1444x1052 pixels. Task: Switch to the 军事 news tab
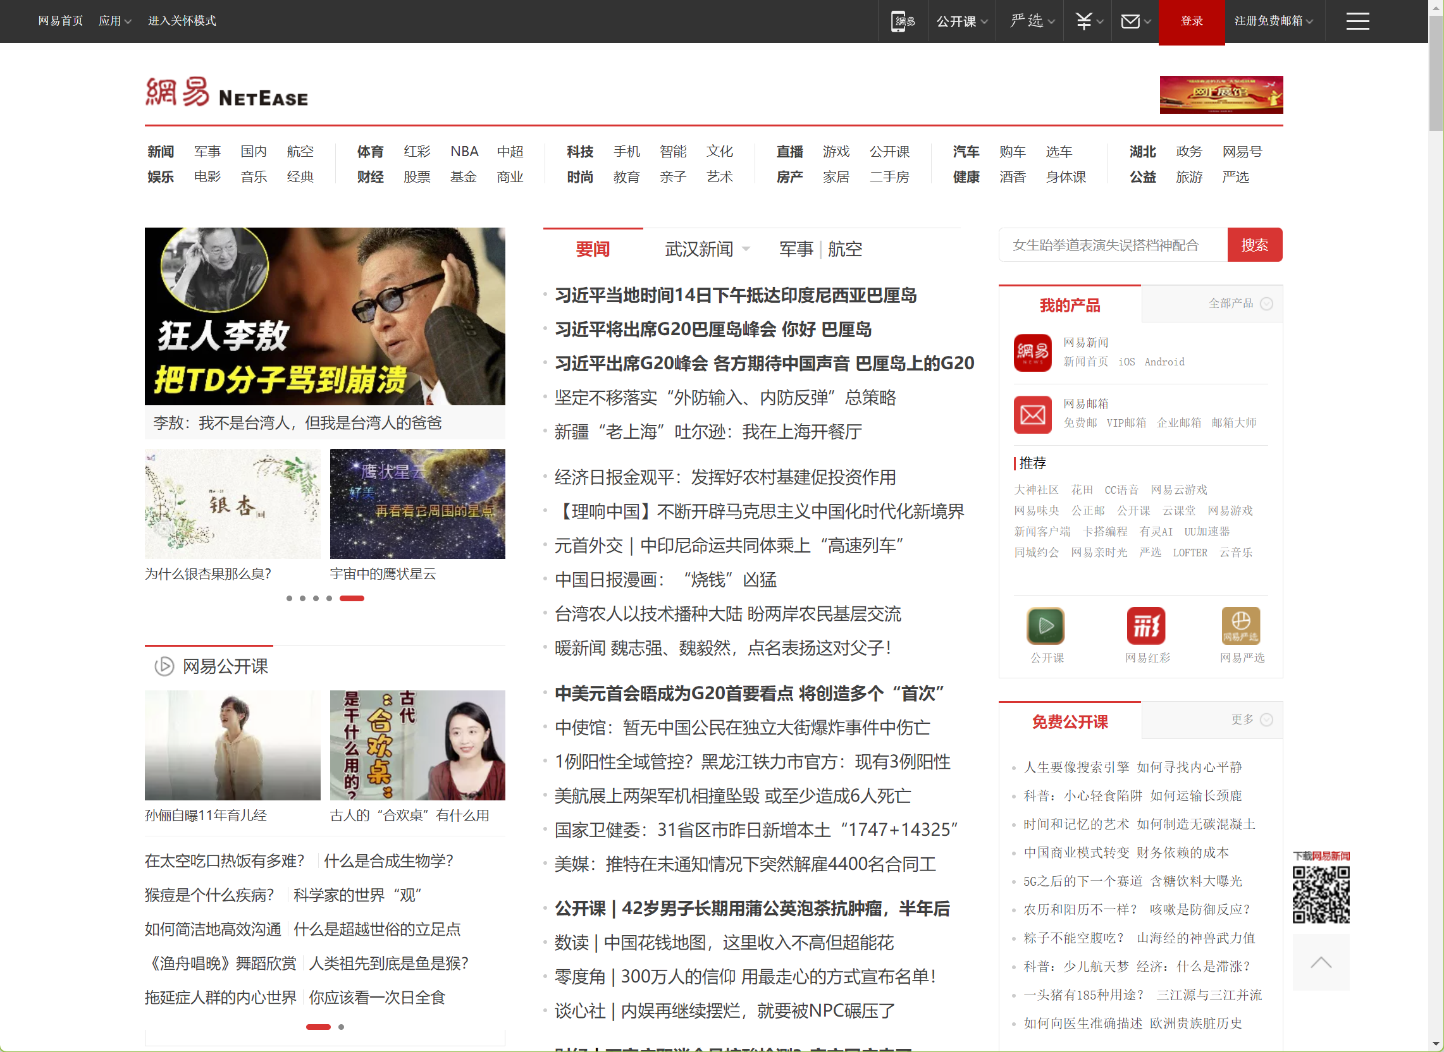click(796, 249)
